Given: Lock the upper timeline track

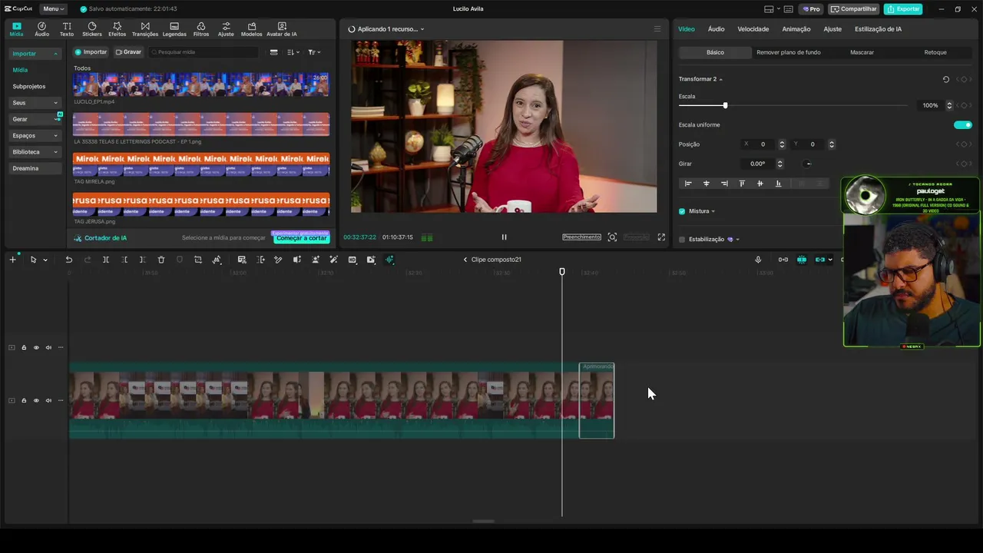Looking at the screenshot, I should (x=24, y=348).
